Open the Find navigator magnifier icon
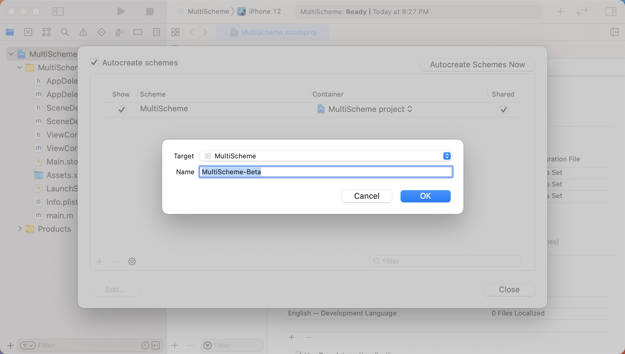The height and width of the screenshot is (354, 625). (65, 32)
